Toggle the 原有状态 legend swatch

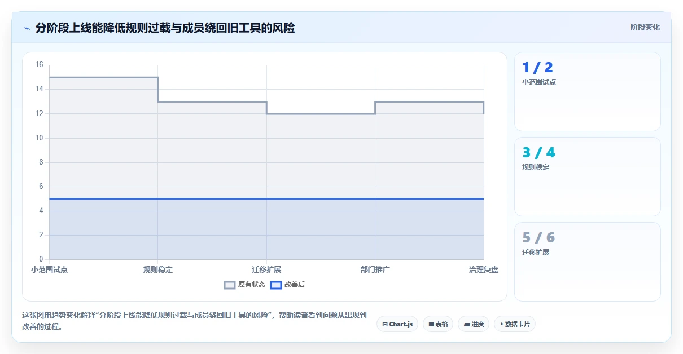[x=229, y=285]
